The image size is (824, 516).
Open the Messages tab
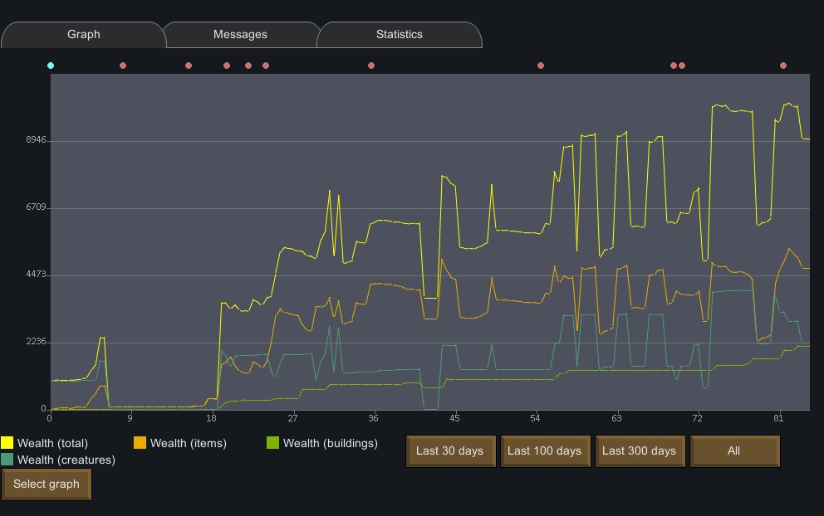pyautogui.click(x=240, y=35)
